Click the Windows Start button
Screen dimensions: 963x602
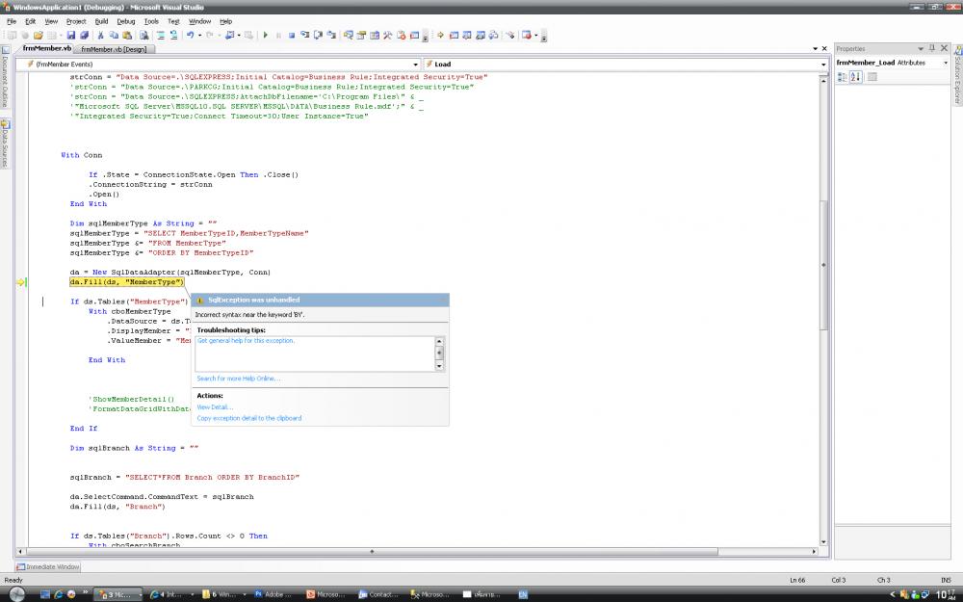[x=16, y=594]
